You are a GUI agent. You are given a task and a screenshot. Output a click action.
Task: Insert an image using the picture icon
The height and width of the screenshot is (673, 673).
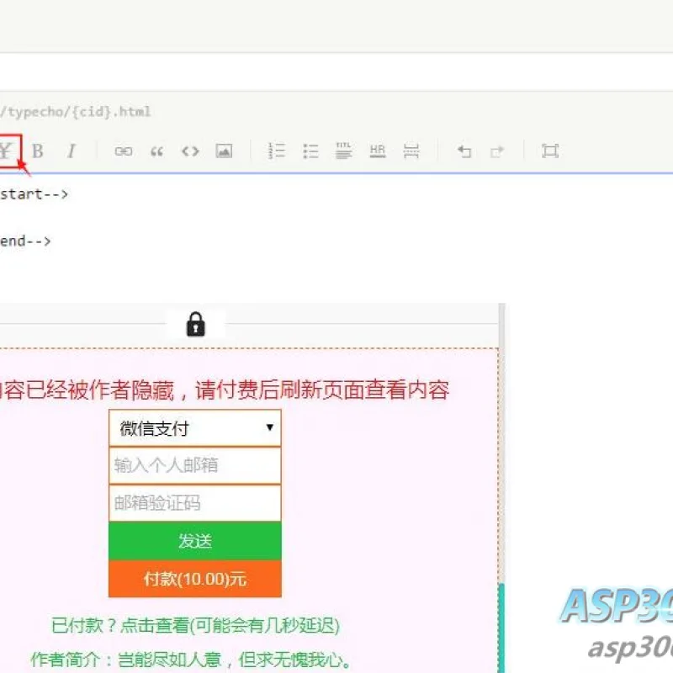(x=224, y=151)
